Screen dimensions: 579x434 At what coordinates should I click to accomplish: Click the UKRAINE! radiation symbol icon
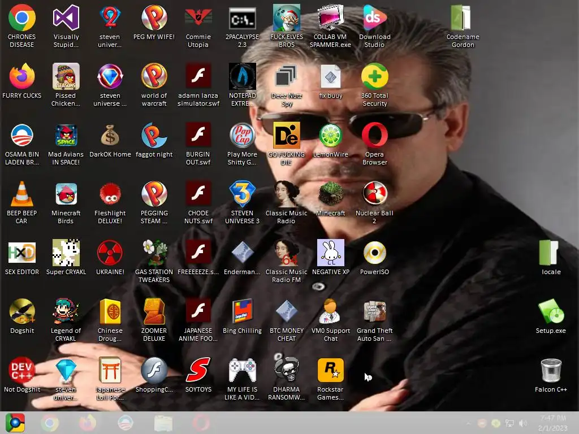pyautogui.click(x=110, y=253)
